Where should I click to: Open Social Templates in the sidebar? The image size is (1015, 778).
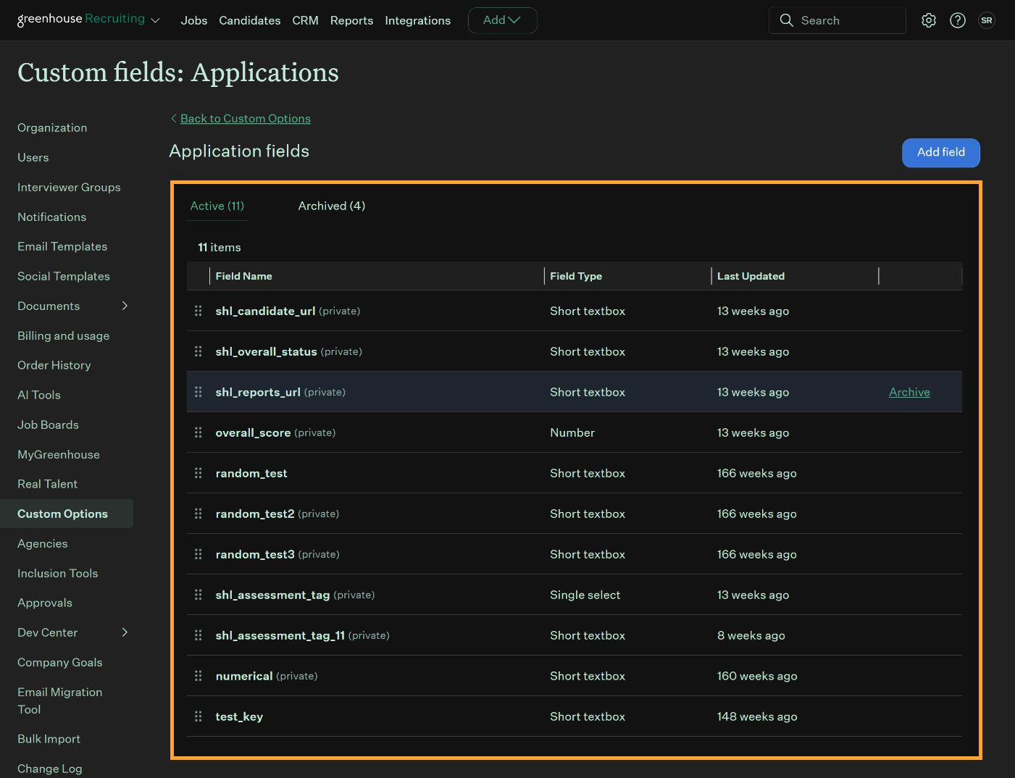coord(64,276)
